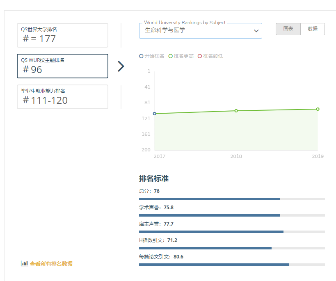
Task: Click the dropdown arrow in the subject selector
Action: pos(256,31)
